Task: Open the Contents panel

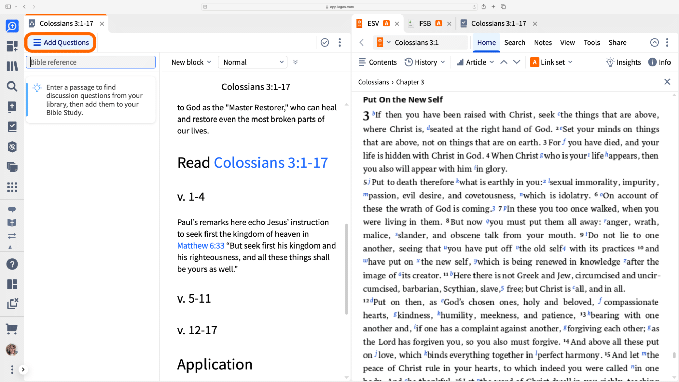Action: click(x=378, y=62)
